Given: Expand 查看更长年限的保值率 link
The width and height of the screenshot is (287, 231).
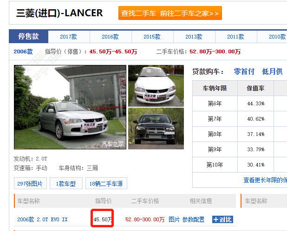Looking at the screenshot, I should coord(265,180).
